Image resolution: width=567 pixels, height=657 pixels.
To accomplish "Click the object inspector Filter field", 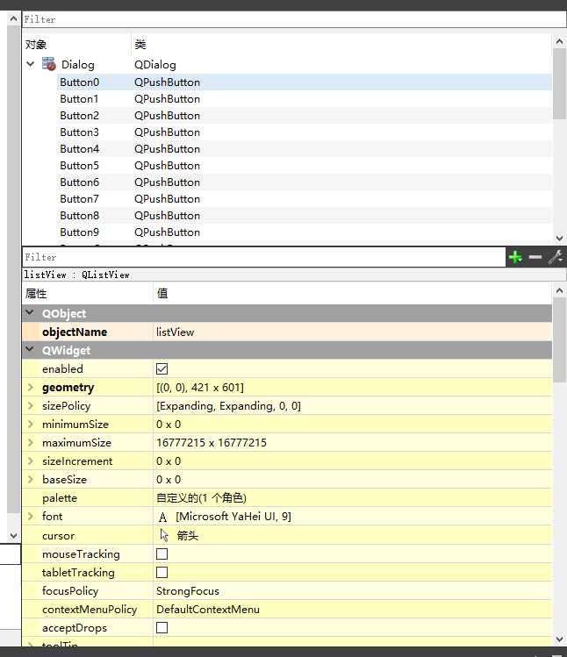I will coord(294,19).
